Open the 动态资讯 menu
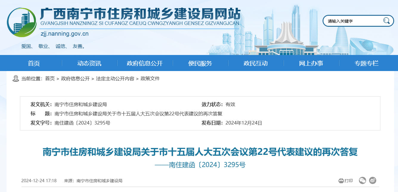 [x=89, y=63]
